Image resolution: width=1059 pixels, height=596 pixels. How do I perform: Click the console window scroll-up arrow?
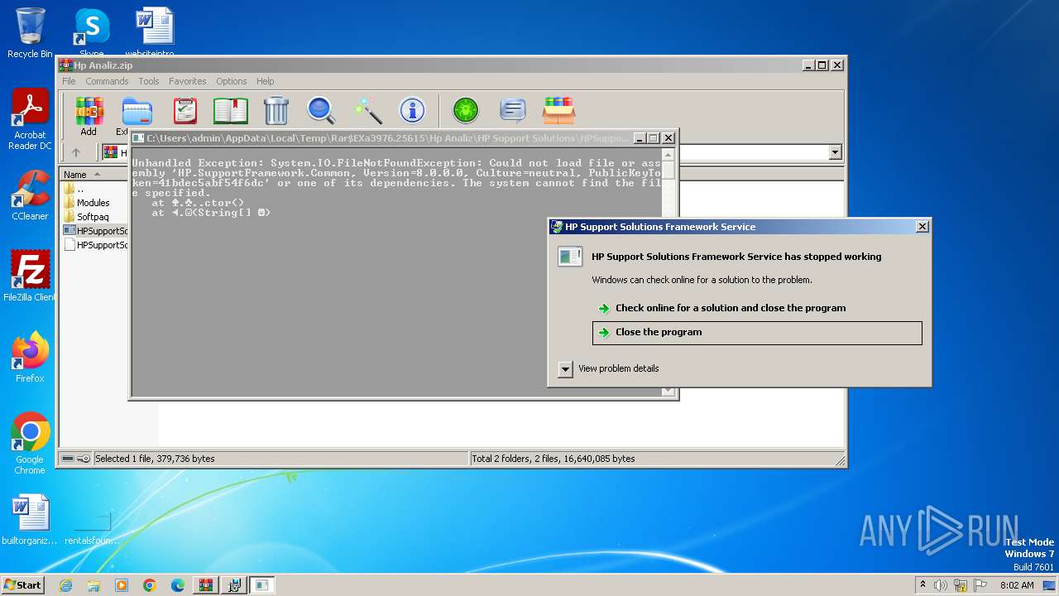click(668, 156)
